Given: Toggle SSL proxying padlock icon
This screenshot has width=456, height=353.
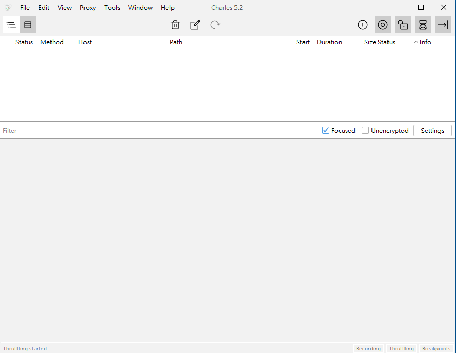Looking at the screenshot, I should coord(403,25).
